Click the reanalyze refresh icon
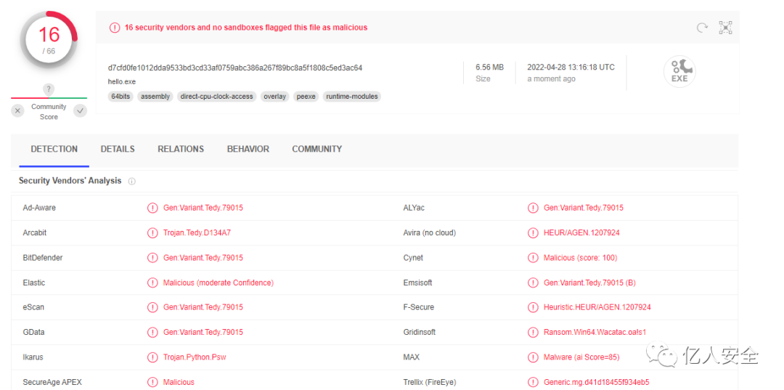 pyautogui.click(x=703, y=28)
